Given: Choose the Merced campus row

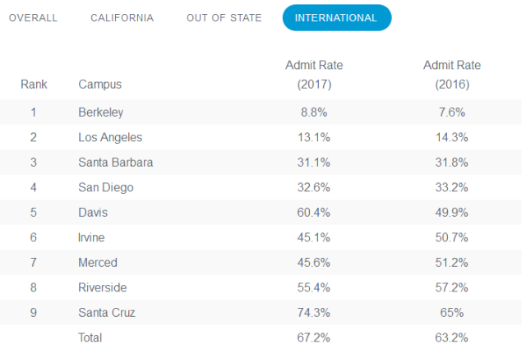Looking at the screenshot, I should point(98,263).
